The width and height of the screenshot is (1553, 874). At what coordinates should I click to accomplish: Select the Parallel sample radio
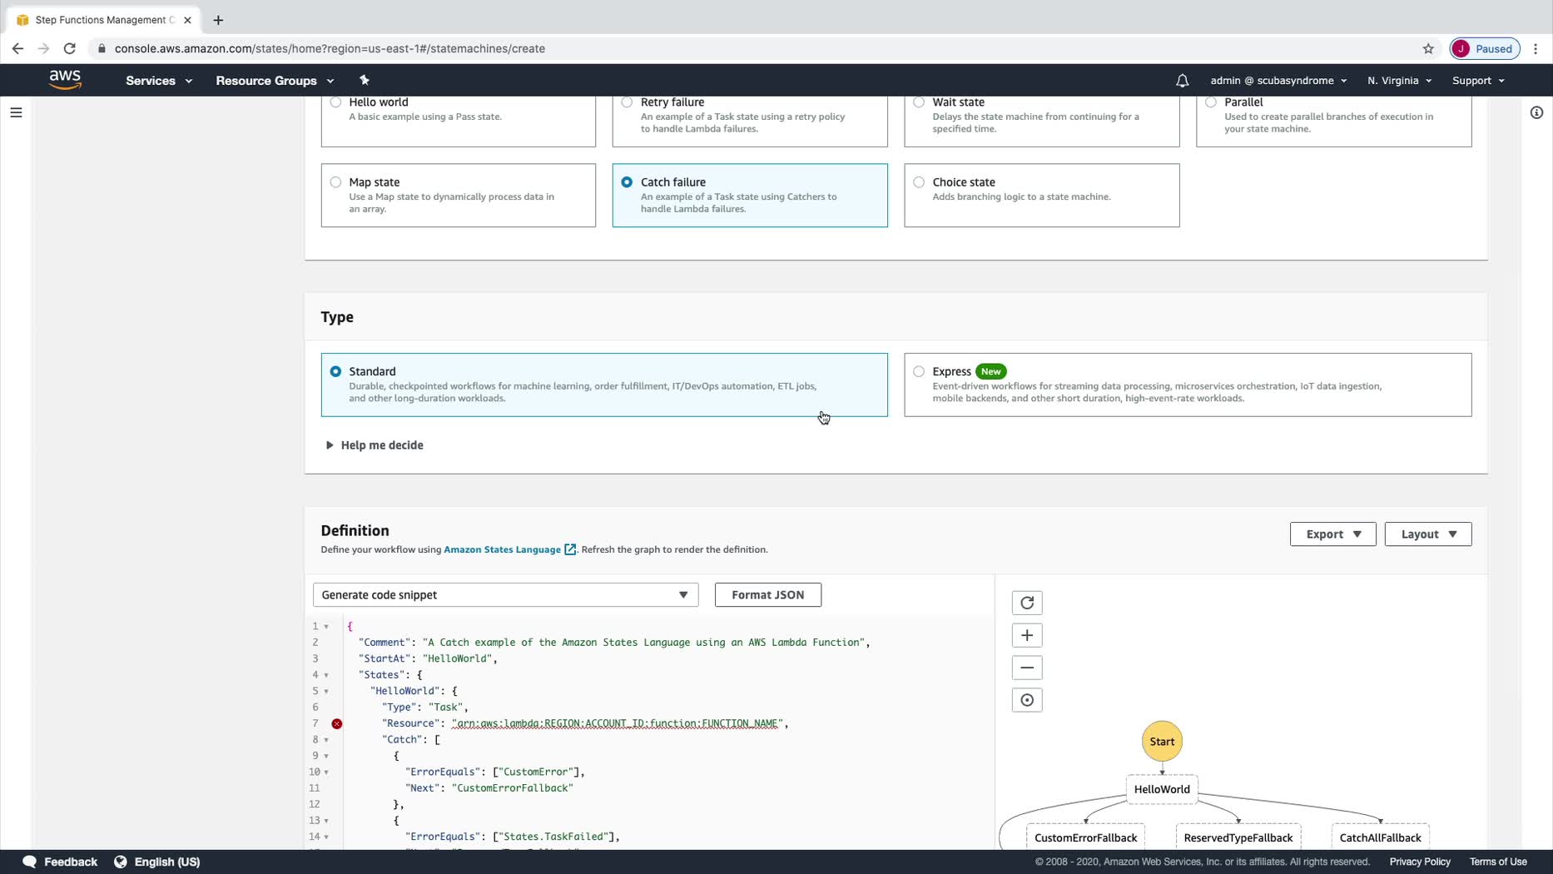pos(1211,102)
